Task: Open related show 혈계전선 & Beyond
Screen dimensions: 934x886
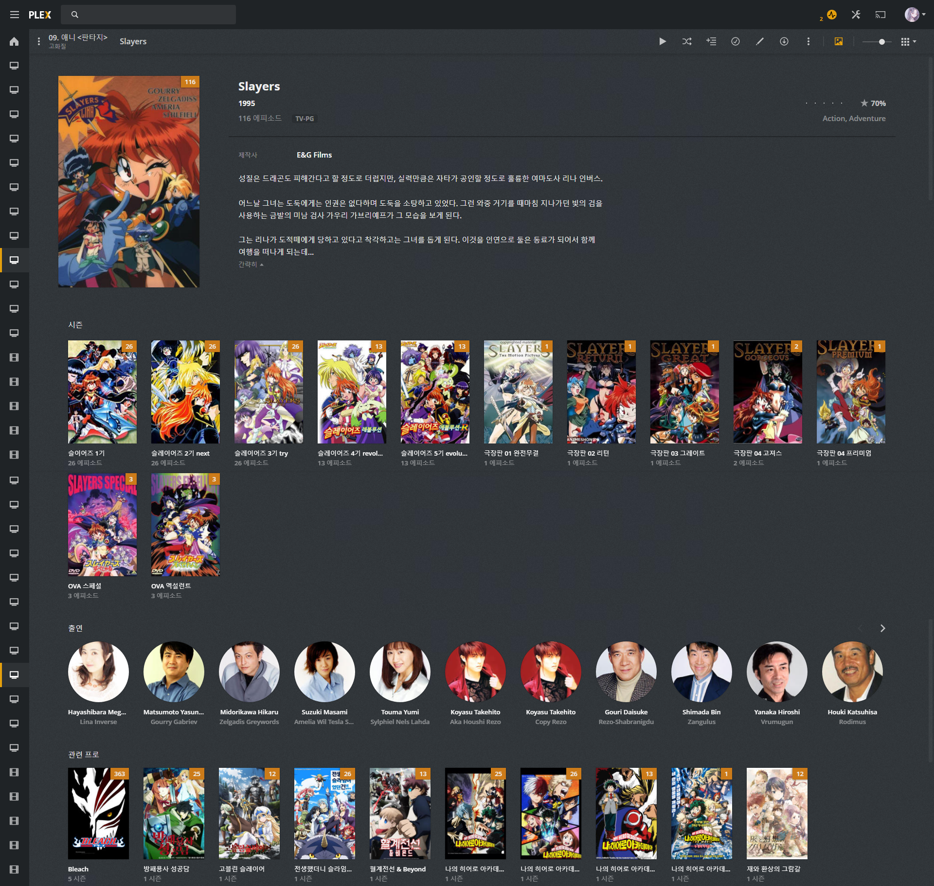Action: [x=400, y=814]
